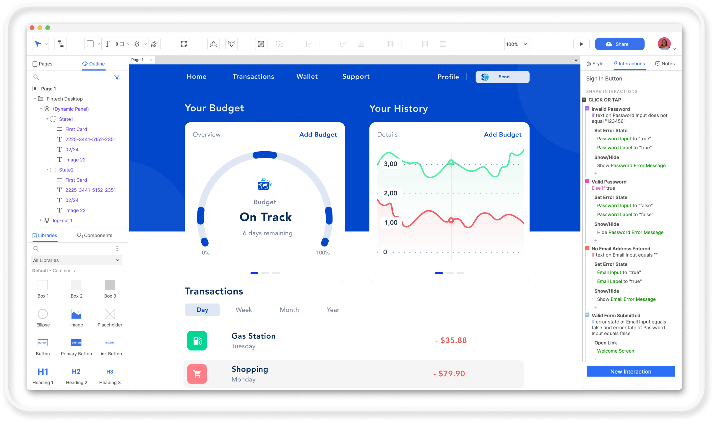The image size is (714, 422).
Task: Click the Group selection icon
Action: (x=261, y=44)
